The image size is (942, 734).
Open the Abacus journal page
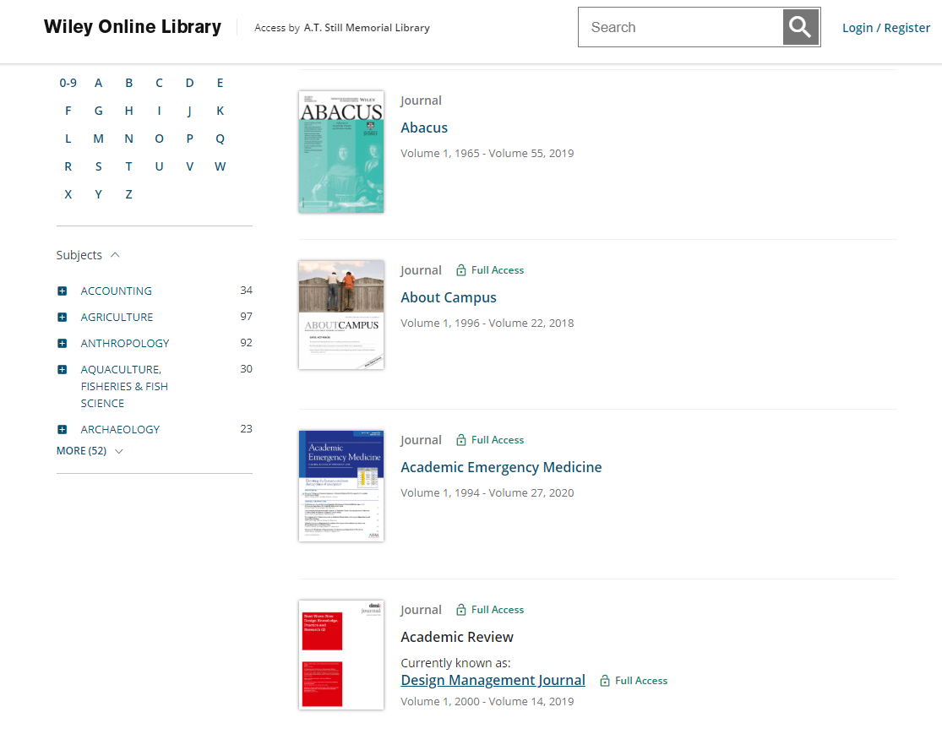[424, 127]
